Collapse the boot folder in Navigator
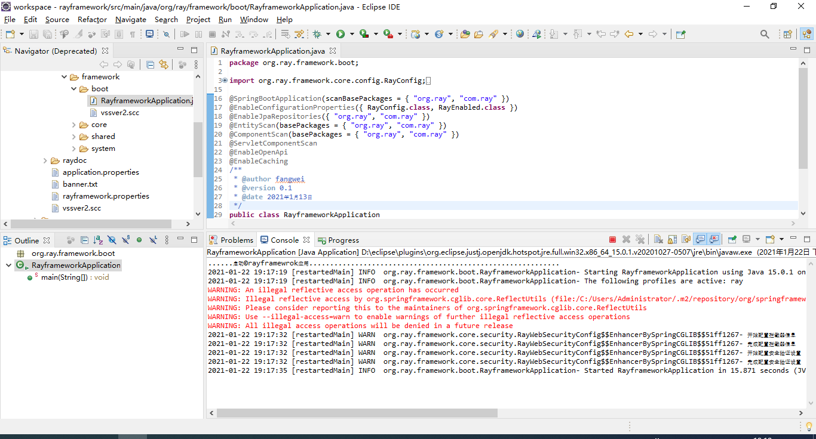816x439 pixels. click(x=74, y=89)
